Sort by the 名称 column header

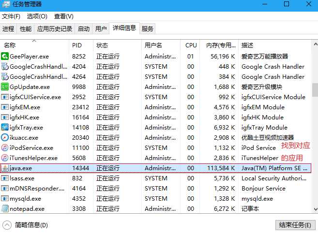point(34,45)
